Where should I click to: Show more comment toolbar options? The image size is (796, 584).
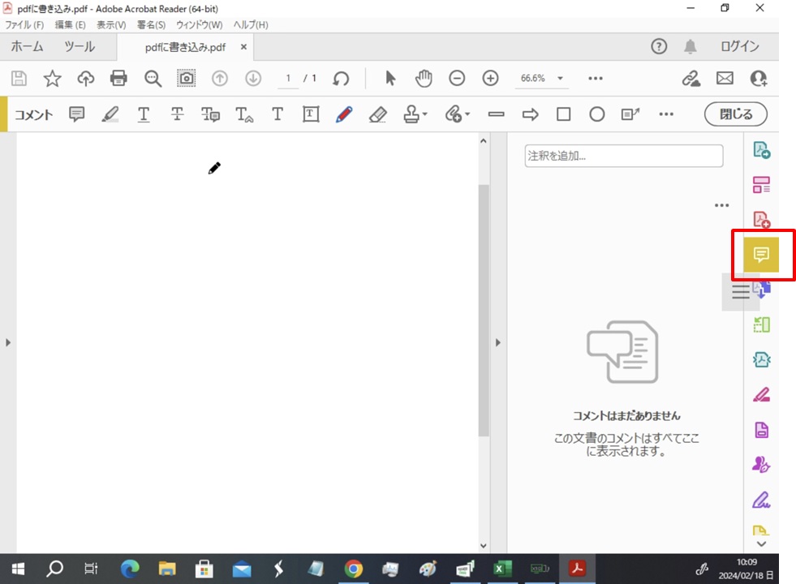[x=666, y=114]
